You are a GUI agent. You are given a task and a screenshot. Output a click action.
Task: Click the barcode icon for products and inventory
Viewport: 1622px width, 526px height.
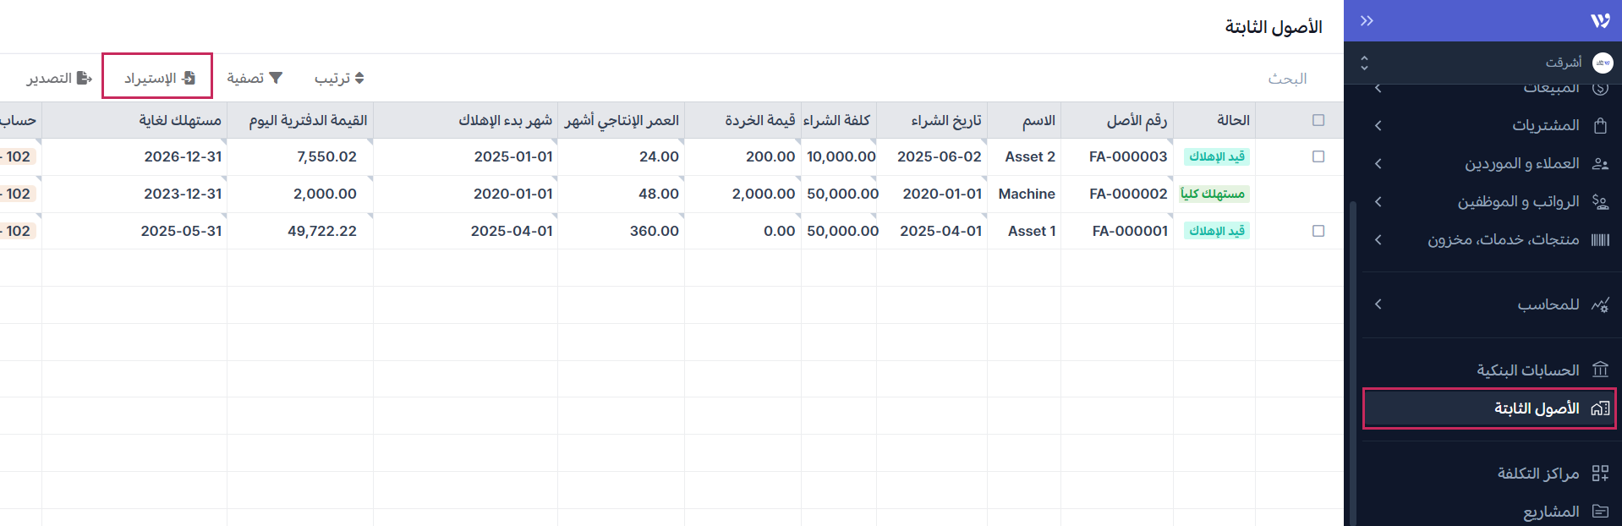[1600, 240]
